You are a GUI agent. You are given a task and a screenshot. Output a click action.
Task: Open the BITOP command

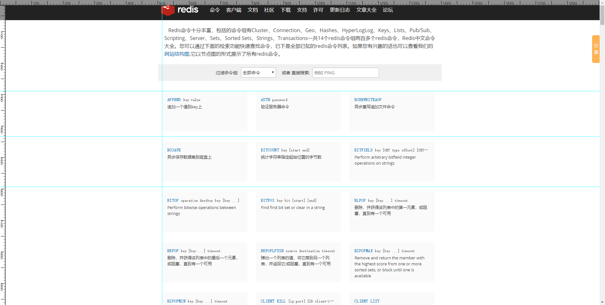click(x=203, y=201)
